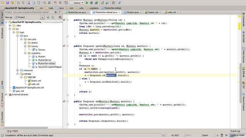Viewport: 246px width, 138px height.
Task: Open the Ant Build side tab
Action: coord(243,37)
